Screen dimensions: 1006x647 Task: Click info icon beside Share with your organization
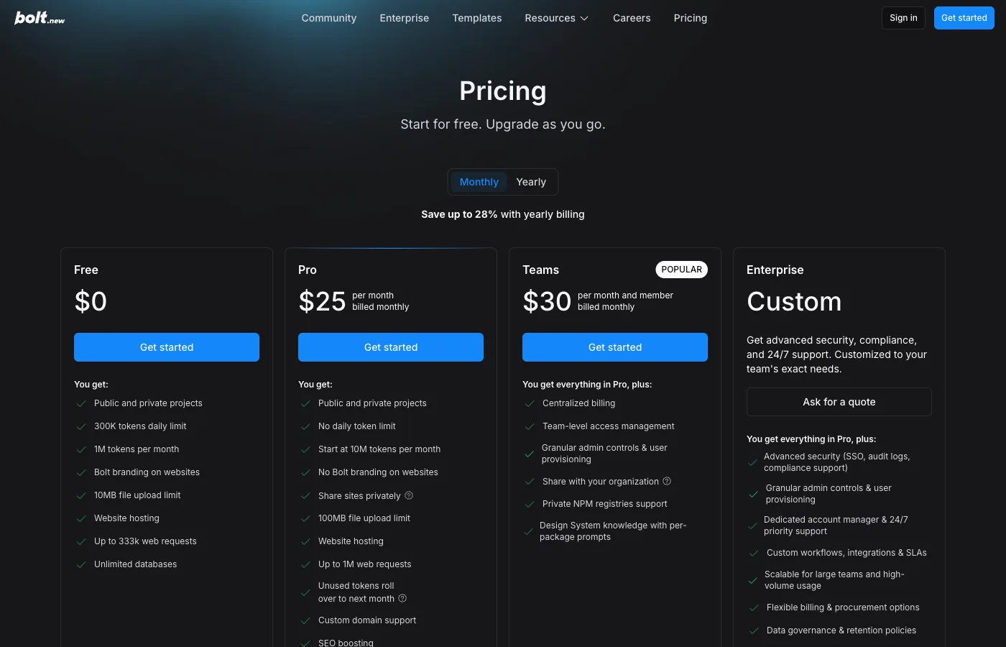tap(667, 481)
